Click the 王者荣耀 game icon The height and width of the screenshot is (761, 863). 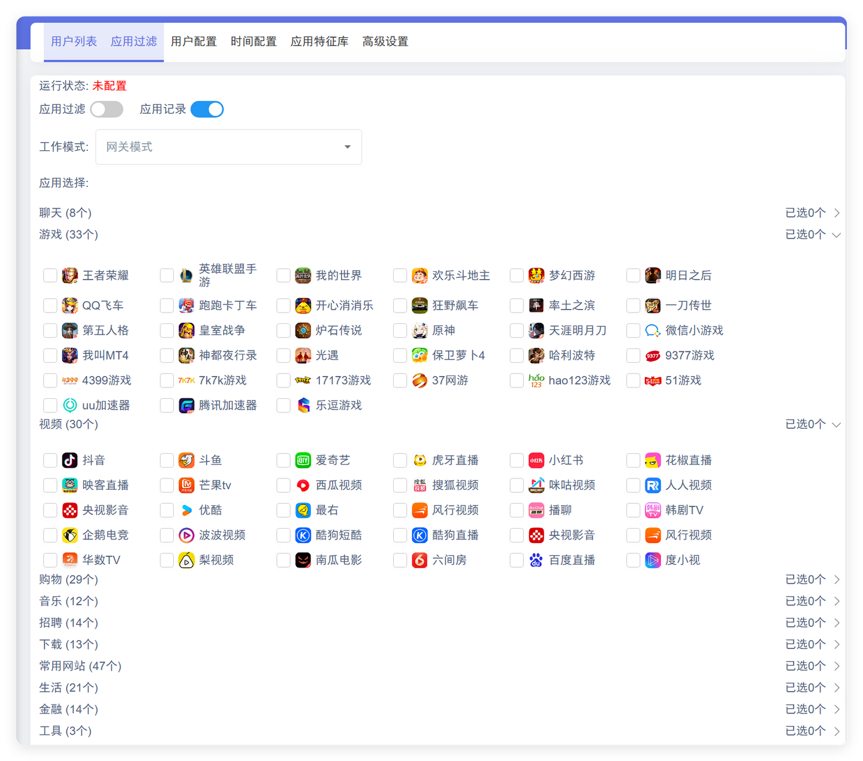[70, 275]
